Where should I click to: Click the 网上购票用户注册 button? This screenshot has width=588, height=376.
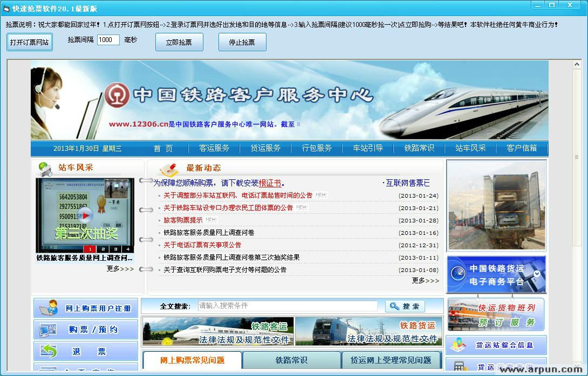(x=86, y=308)
